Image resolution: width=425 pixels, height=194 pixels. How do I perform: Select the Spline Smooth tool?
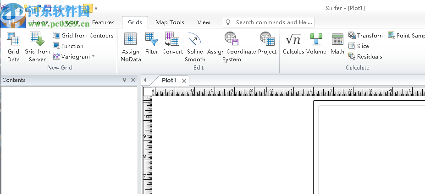pos(195,47)
